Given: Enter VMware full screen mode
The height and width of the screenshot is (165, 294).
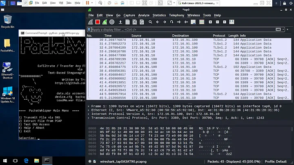Looking at the screenshot, I should [x=145, y=3].
